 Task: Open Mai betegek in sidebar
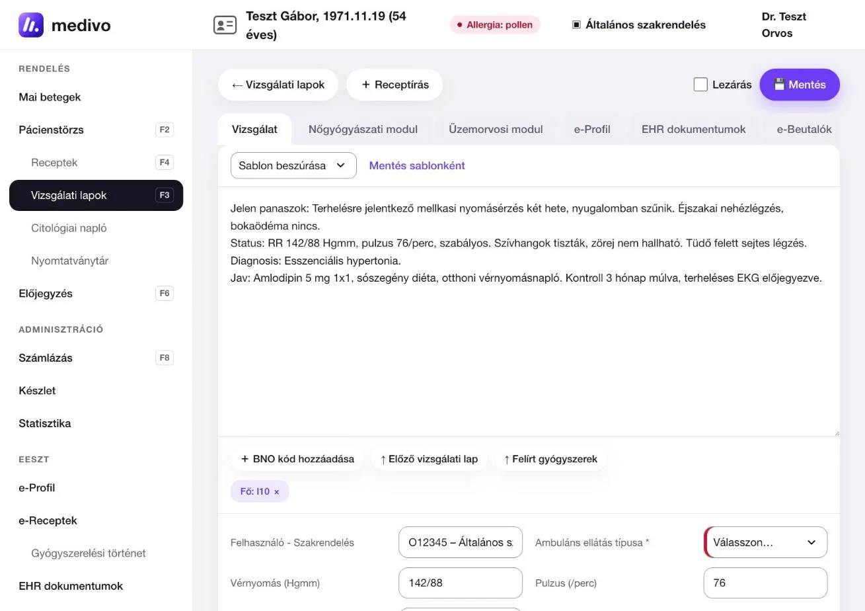coord(96,97)
